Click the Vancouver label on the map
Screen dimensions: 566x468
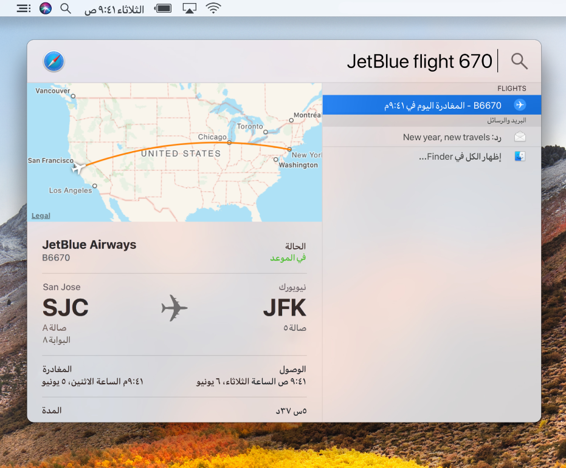click(53, 91)
